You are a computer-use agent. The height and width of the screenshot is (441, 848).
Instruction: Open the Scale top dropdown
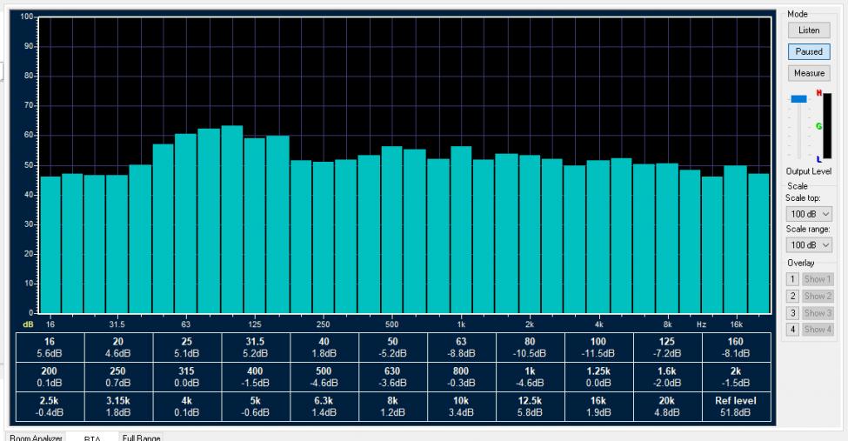pos(809,214)
